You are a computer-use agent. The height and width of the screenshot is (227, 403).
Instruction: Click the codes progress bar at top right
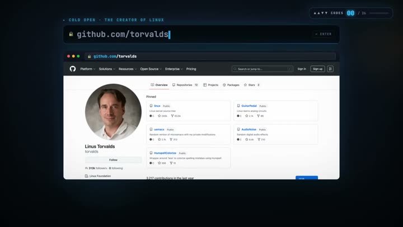tap(379, 13)
